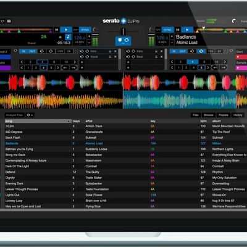Click the headphones icon in top bar
This screenshot has width=247, height=247.
pyautogui.click(x=2, y=21)
